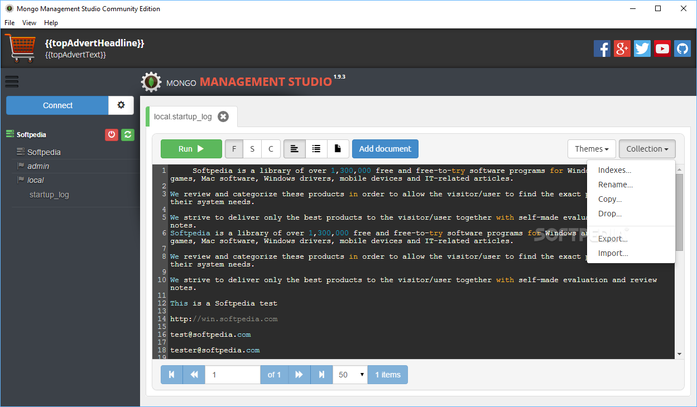Collapse the Collection dropdown
Image resolution: width=697 pixels, height=407 pixels.
647,149
